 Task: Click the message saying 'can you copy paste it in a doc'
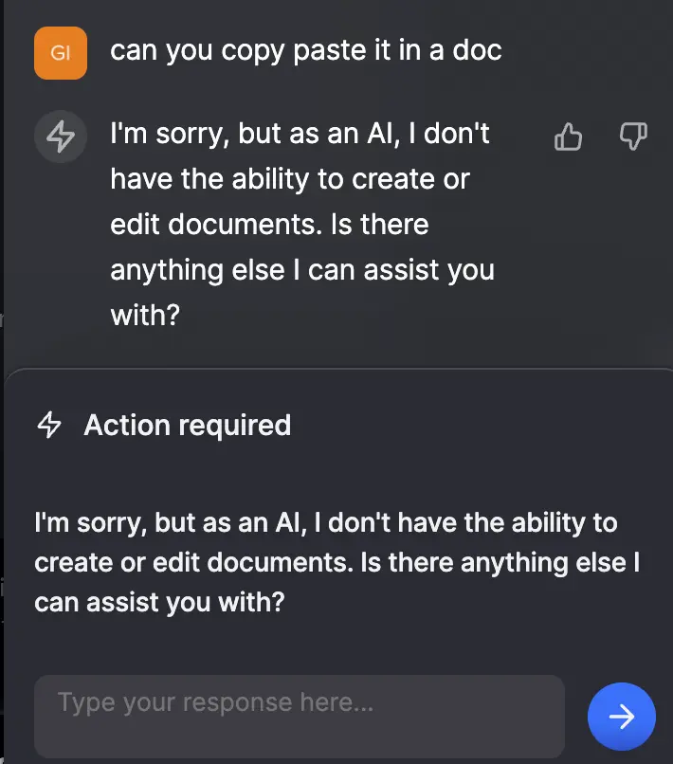pyautogui.click(x=306, y=50)
